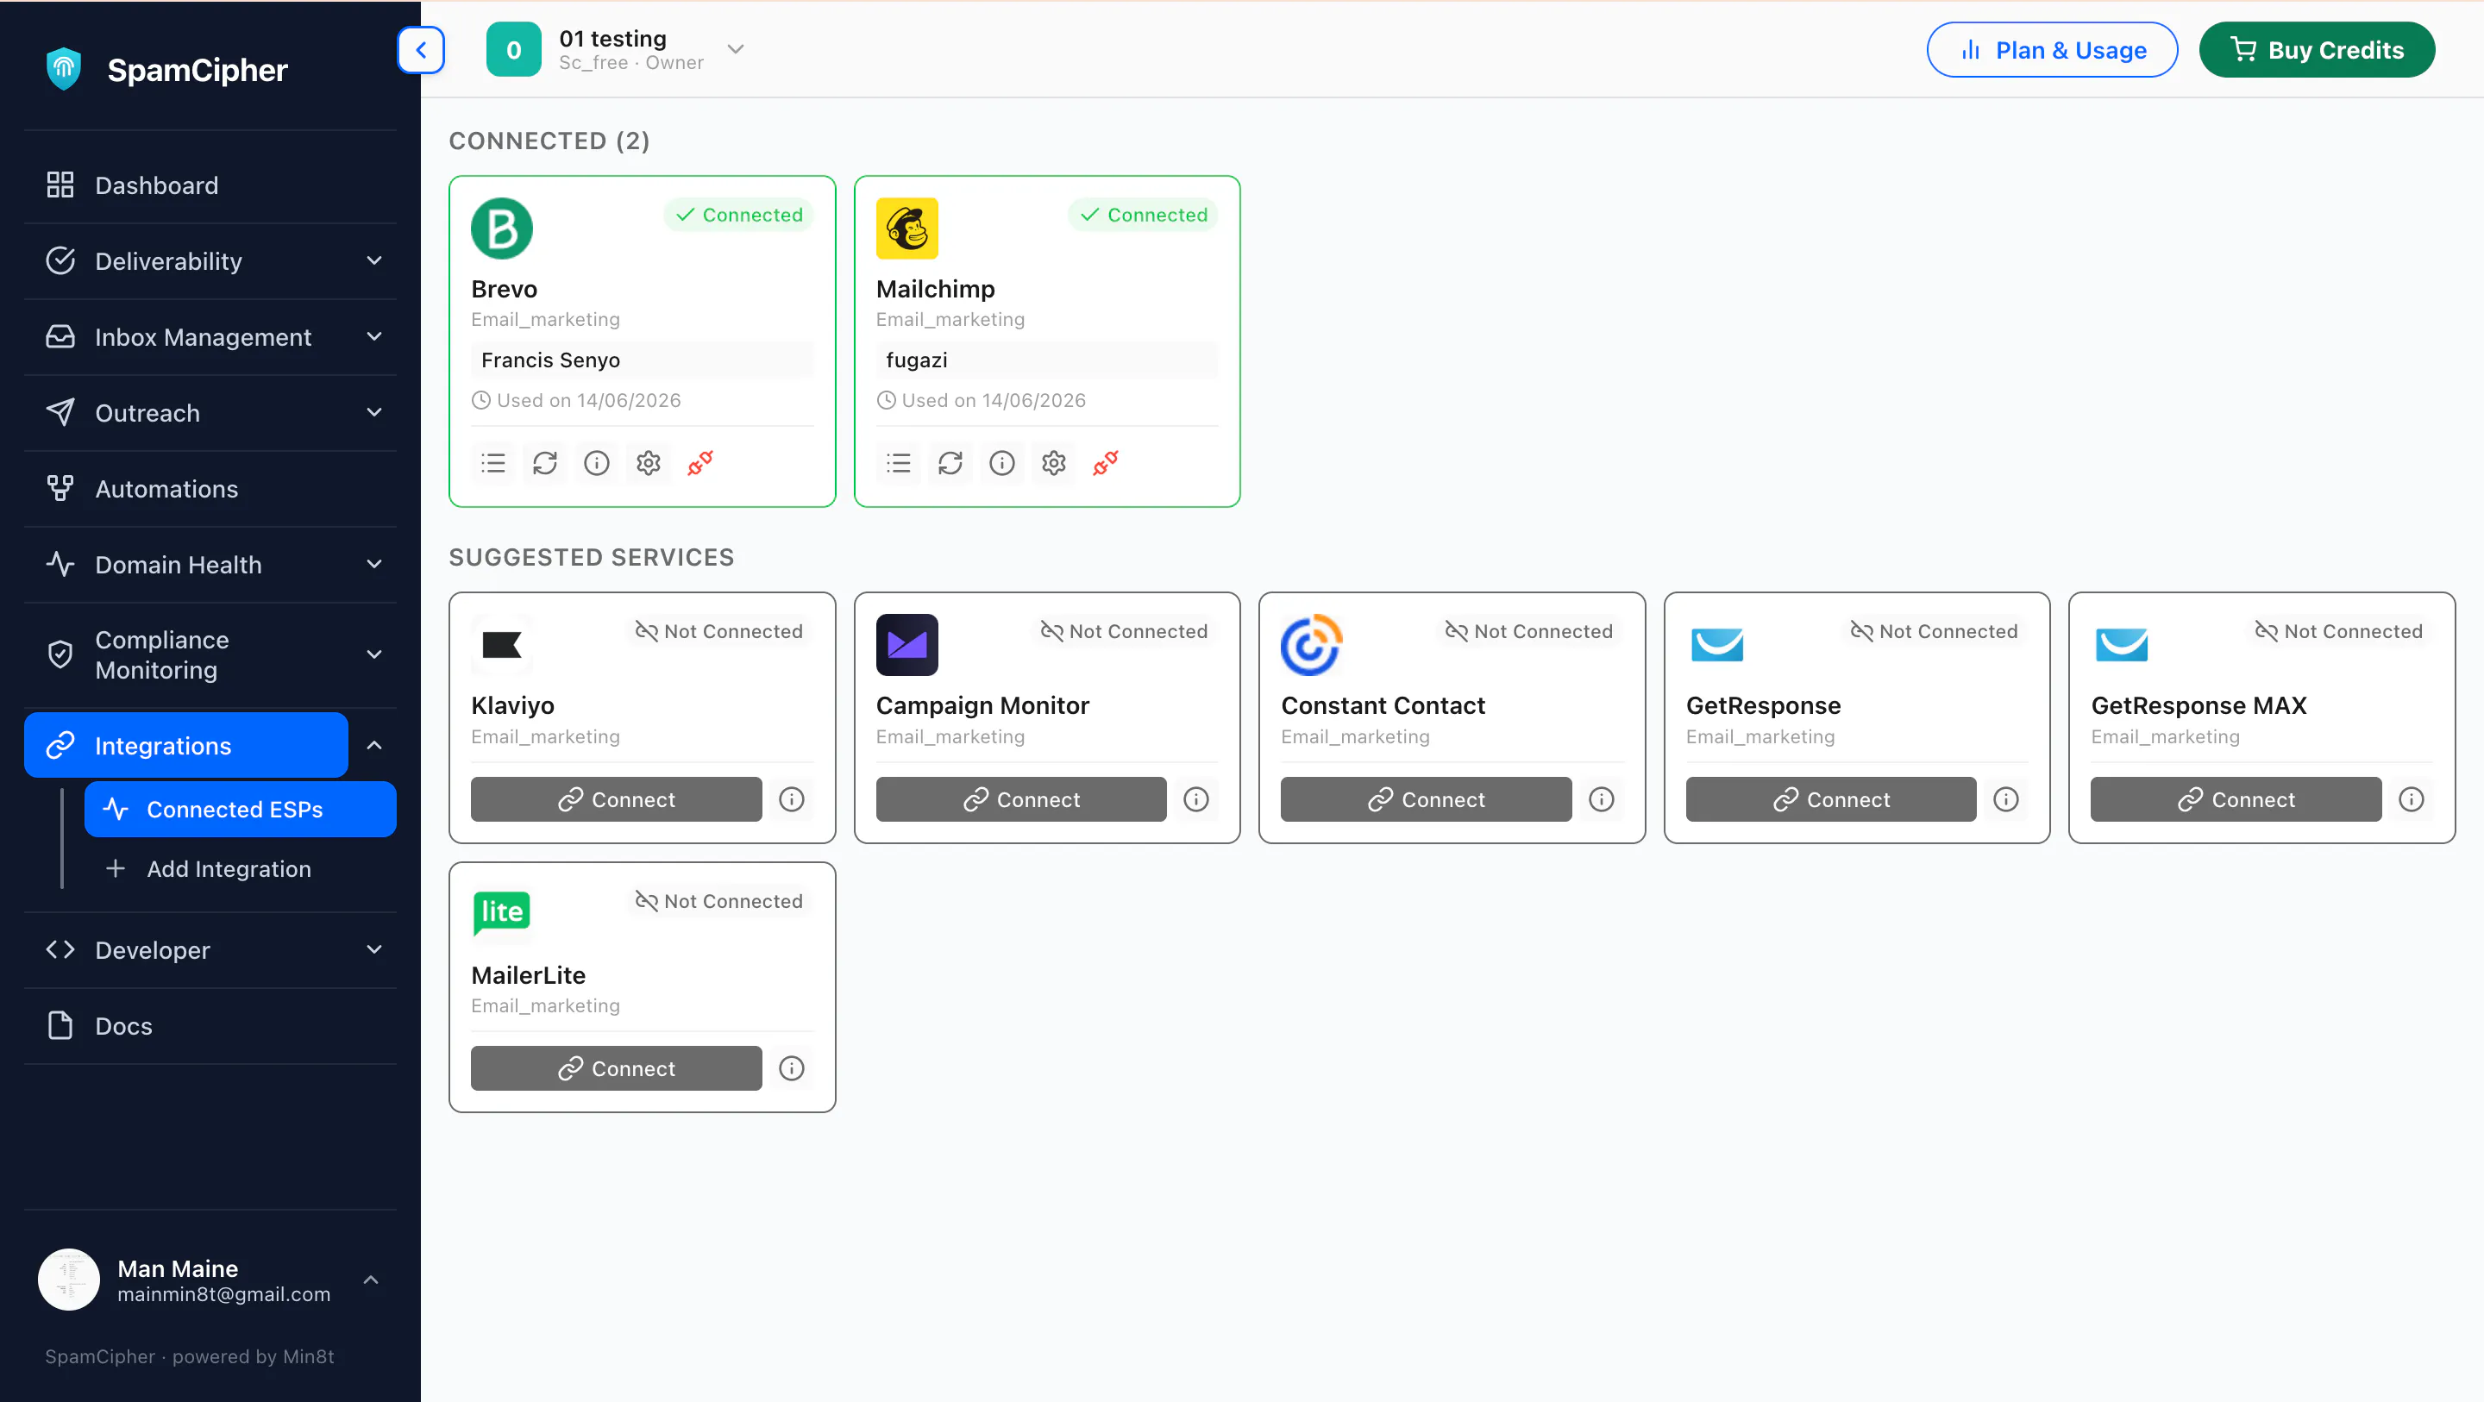Connect Klaviyo
The height and width of the screenshot is (1402, 2484).
tap(616, 799)
